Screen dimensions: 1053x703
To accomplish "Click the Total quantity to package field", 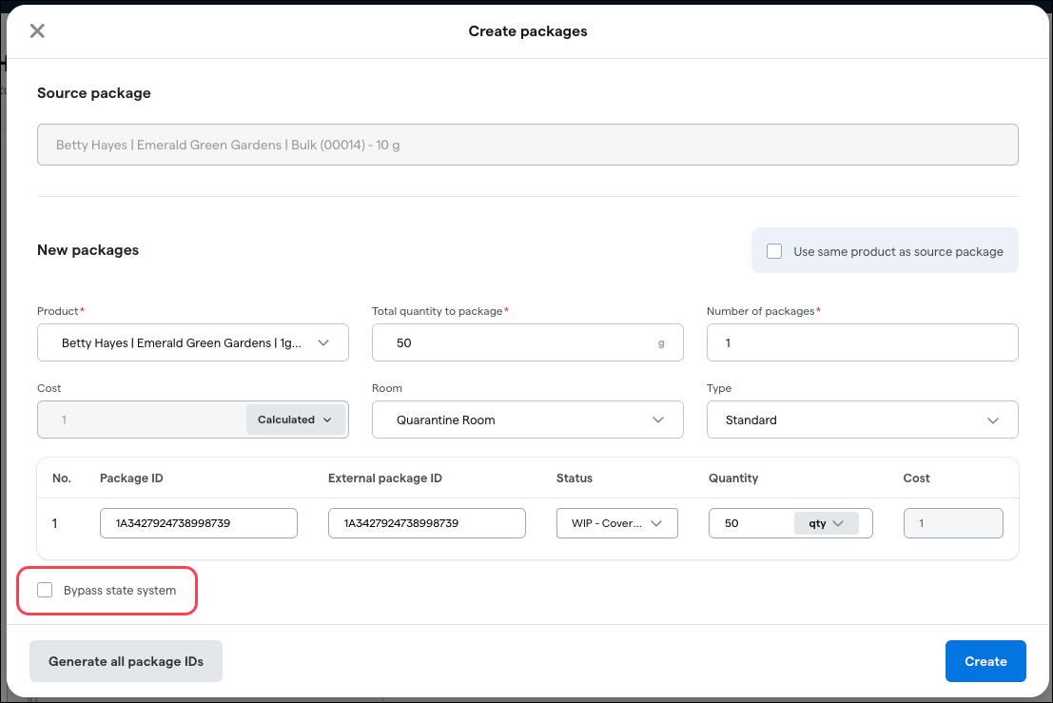I will [x=528, y=342].
